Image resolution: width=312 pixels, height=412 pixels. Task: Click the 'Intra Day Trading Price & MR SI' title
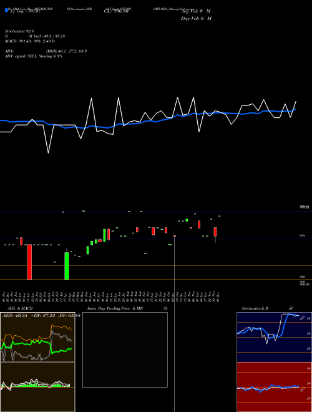click(127, 308)
